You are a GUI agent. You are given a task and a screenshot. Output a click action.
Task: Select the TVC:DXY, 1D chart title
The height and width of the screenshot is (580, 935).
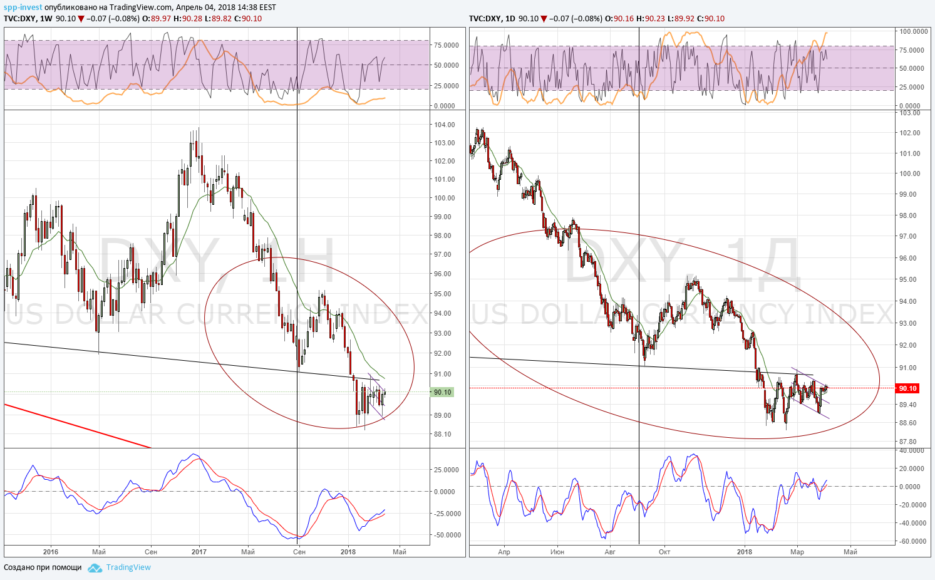492,19
